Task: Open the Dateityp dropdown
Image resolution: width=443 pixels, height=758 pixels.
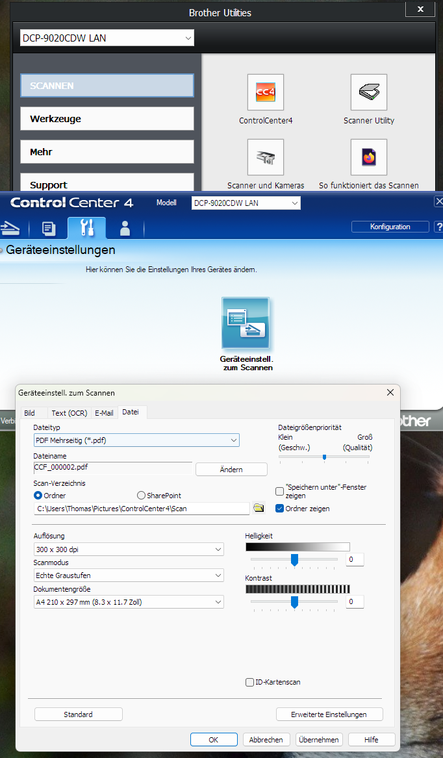Action: 136,440
